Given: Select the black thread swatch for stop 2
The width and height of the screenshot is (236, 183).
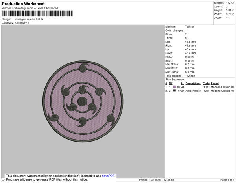Looking at the screenshot, I should (175, 91).
